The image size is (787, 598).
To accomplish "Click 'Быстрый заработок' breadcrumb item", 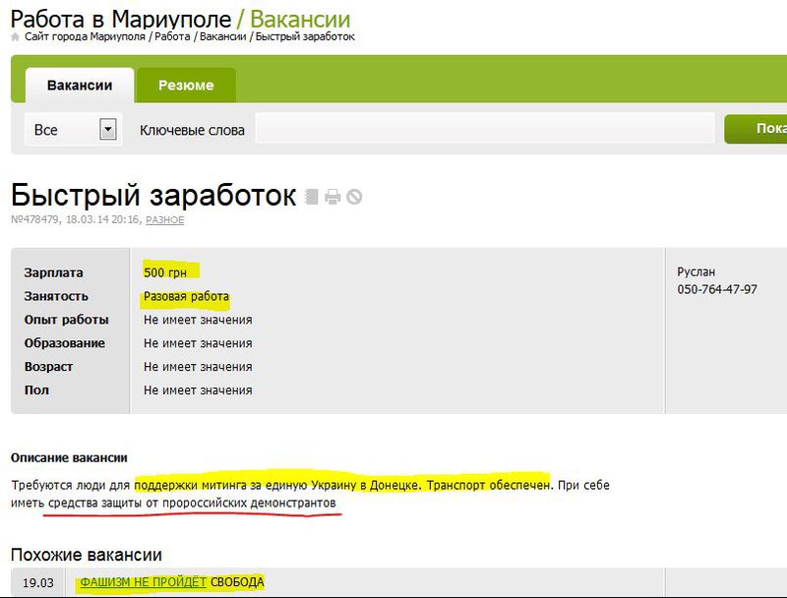I will 305,36.
